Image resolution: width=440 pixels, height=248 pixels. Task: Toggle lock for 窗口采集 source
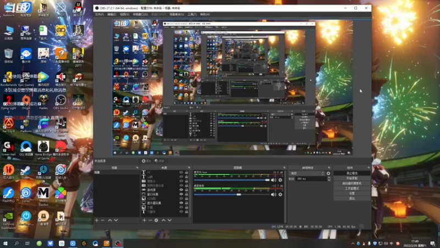[186, 195]
